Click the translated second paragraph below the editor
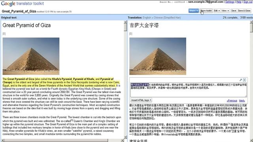 pos(188,112)
